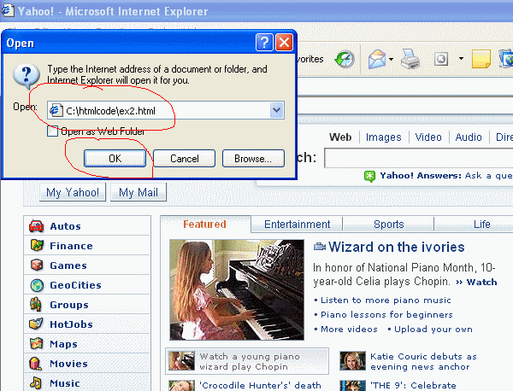Click the Maps icon
This screenshot has height=391, width=513.
point(36,343)
